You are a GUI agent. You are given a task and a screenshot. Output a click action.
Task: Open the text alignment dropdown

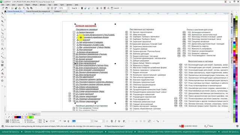click(124, 121)
